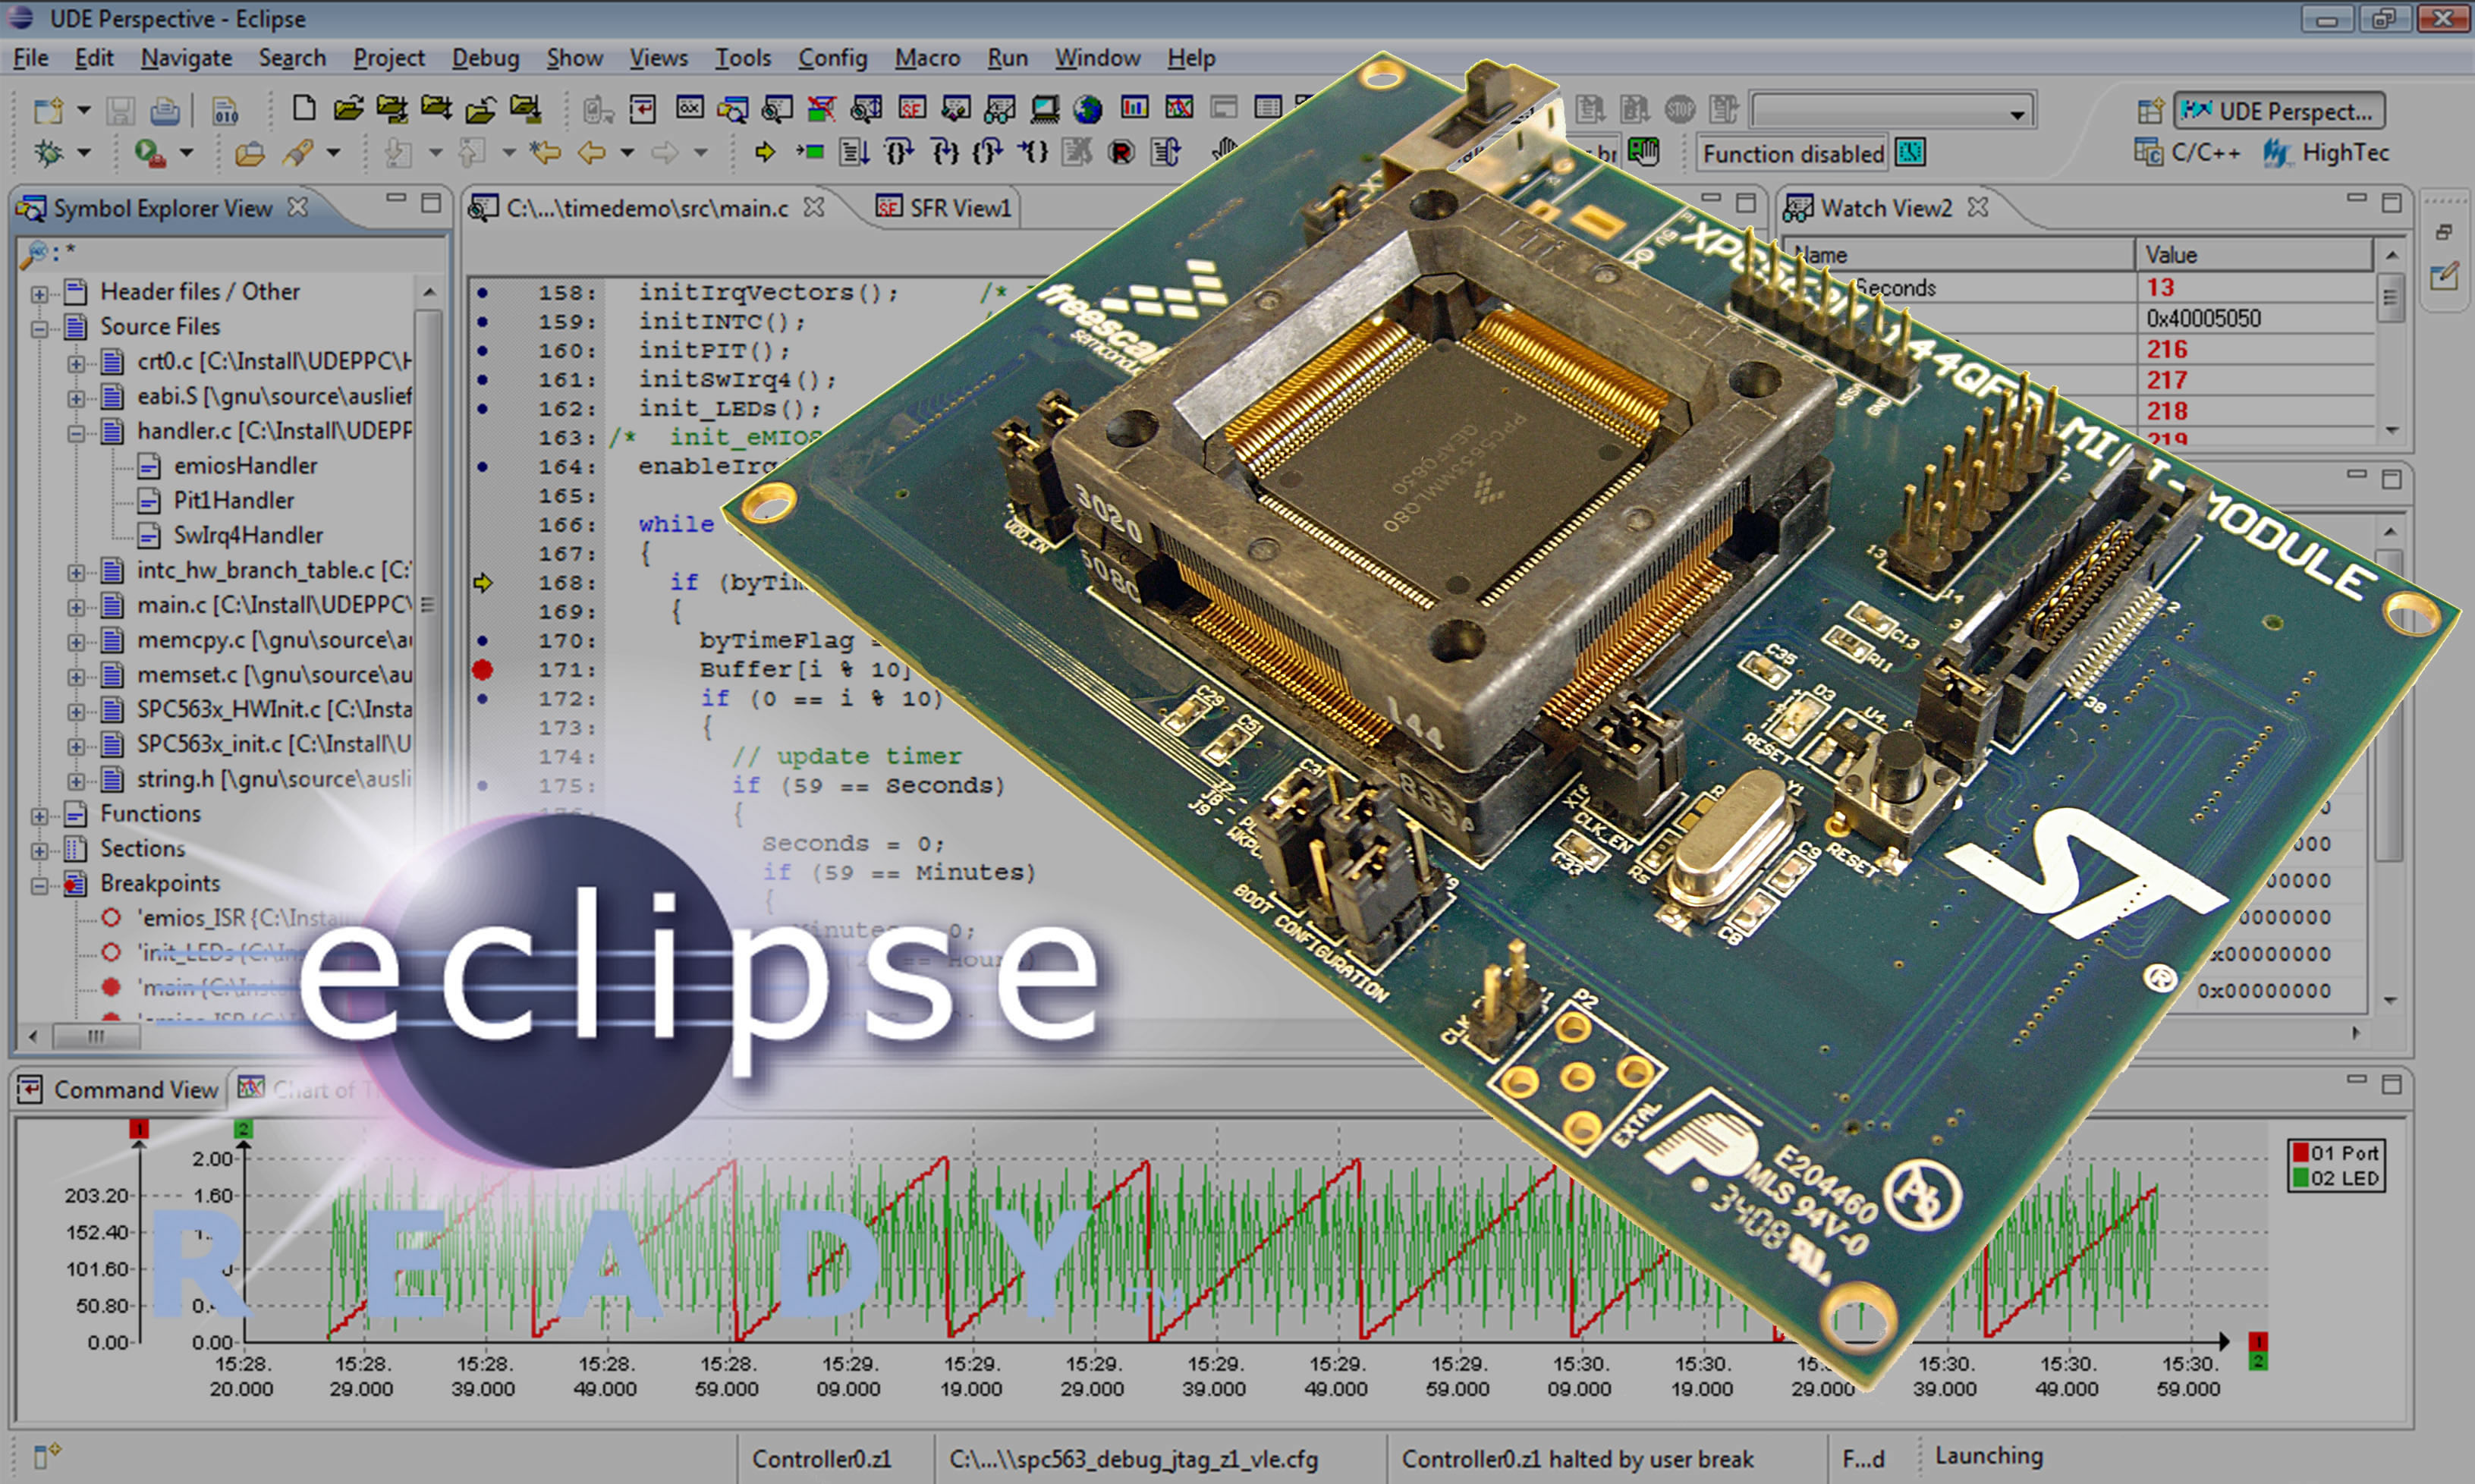Image resolution: width=2475 pixels, height=1484 pixels.
Task: Click the red R Reset target icon
Action: (1122, 153)
